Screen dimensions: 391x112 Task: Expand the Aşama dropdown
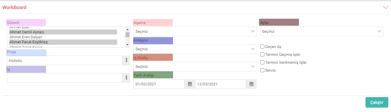click(x=195, y=32)
